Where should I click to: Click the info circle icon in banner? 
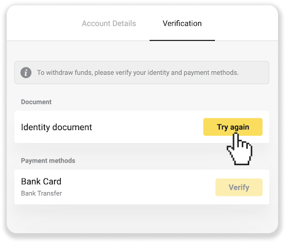point(26,72)
